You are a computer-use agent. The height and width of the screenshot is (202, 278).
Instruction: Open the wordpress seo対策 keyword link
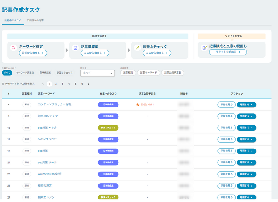(x=50, y=174)
